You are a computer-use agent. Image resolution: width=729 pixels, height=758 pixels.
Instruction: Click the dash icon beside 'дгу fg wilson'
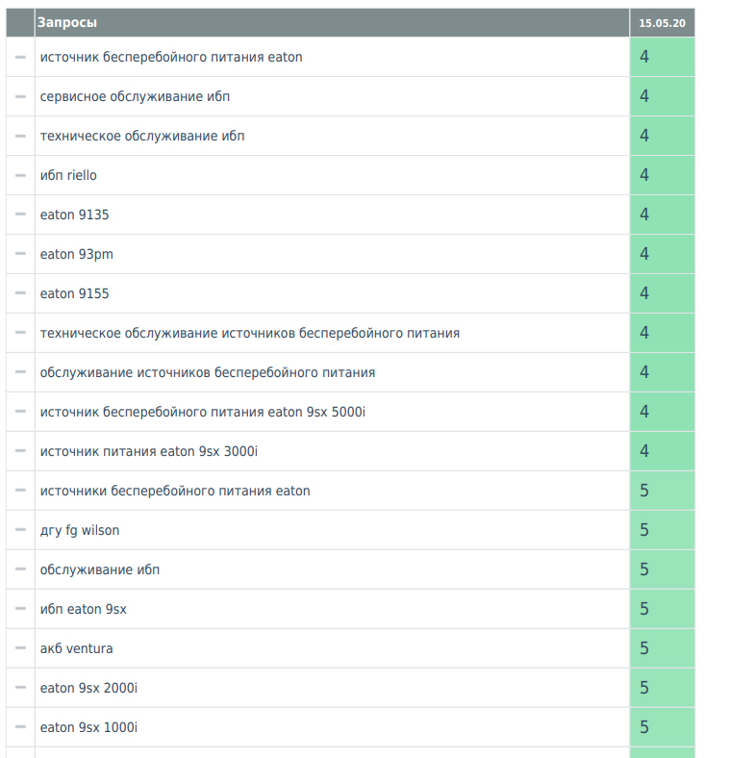(20, 530)
